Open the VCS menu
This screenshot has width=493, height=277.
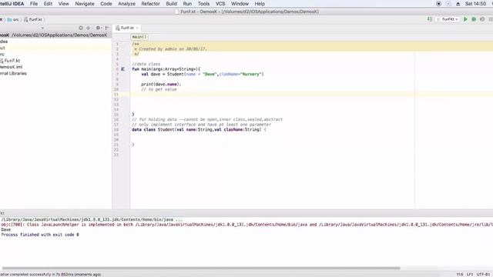coord(220,4)
